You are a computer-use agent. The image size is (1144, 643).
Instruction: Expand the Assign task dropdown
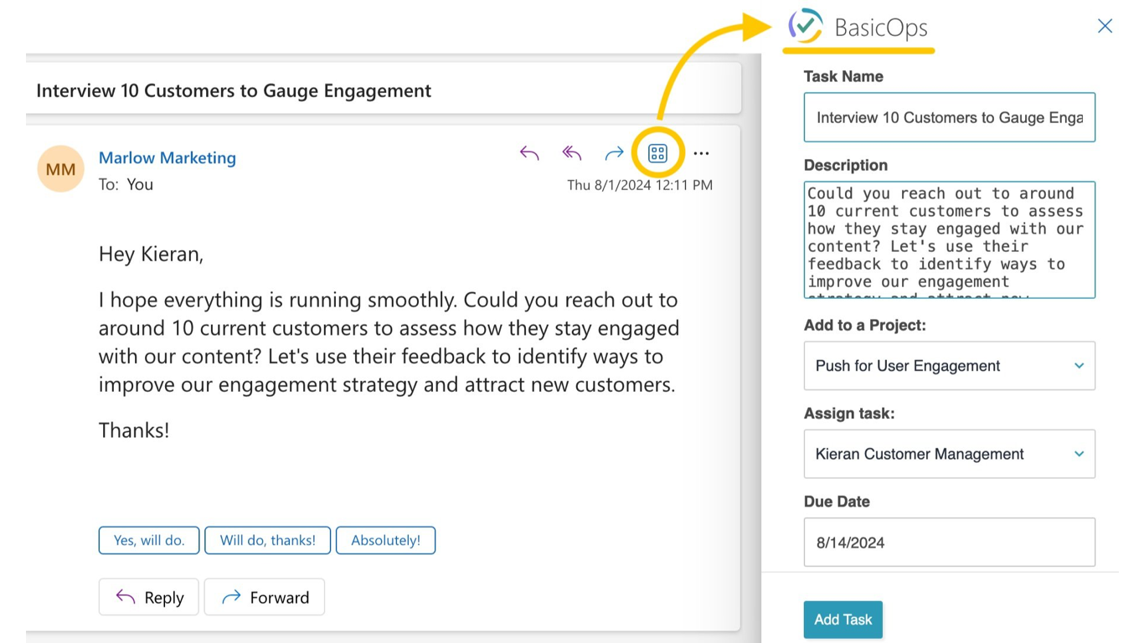(x=949, y=454)
